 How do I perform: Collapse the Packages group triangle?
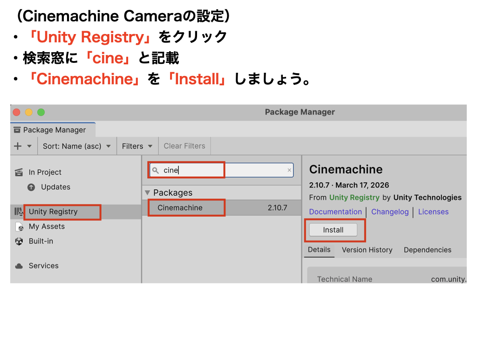pos(148,193)
